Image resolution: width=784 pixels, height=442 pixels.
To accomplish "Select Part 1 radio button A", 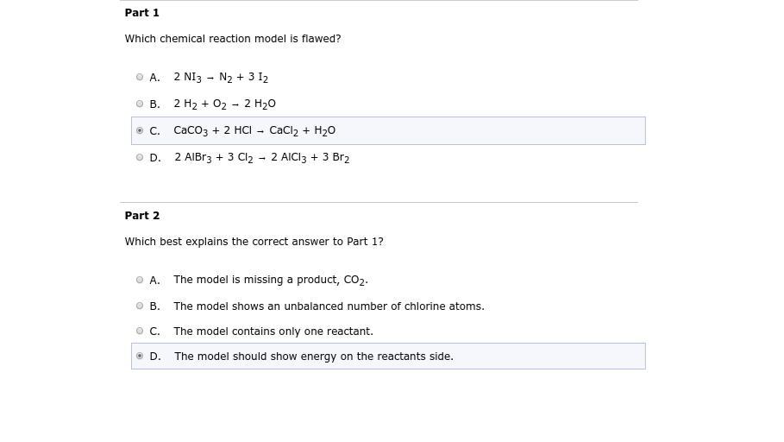I will pyautogui.click(x=140, y=77).
